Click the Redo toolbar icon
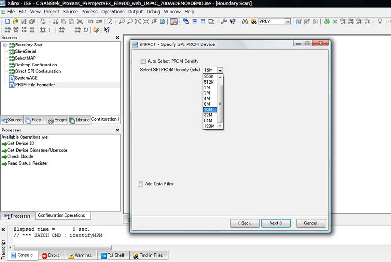The height and width of the screenshot is (262, 391). coord(99,22)
